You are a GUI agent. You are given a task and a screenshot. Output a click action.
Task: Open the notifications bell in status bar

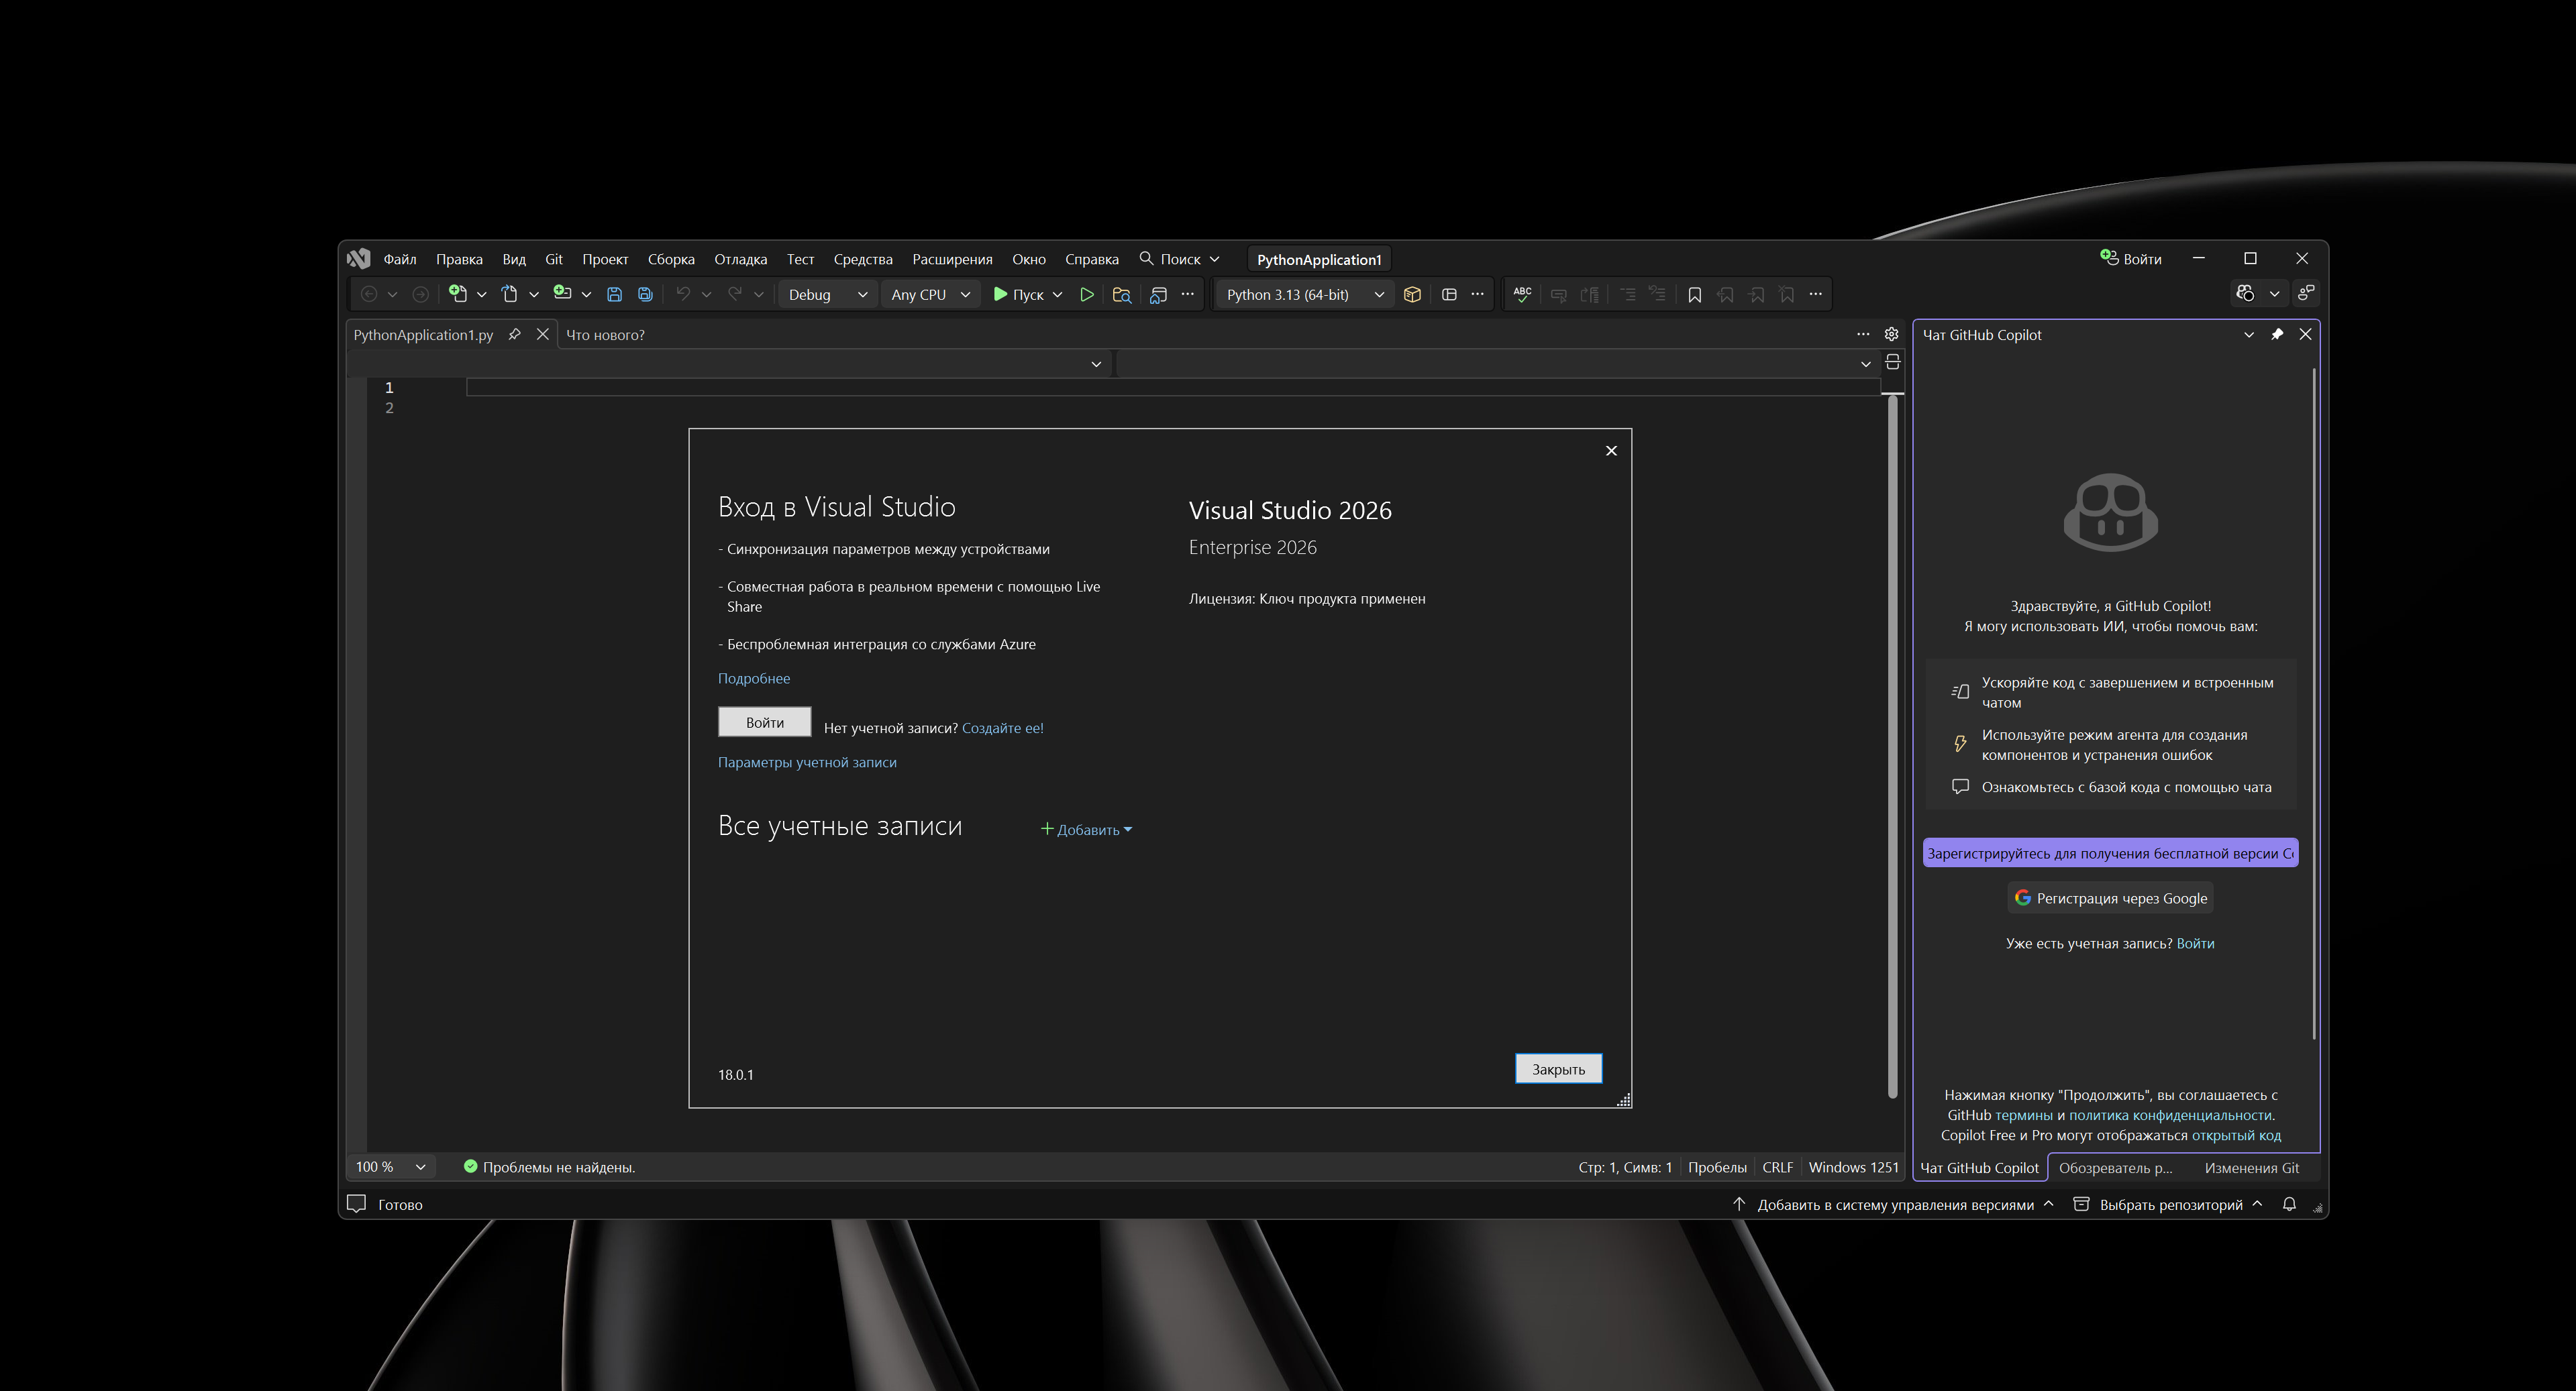[x=2289, y=1204]
